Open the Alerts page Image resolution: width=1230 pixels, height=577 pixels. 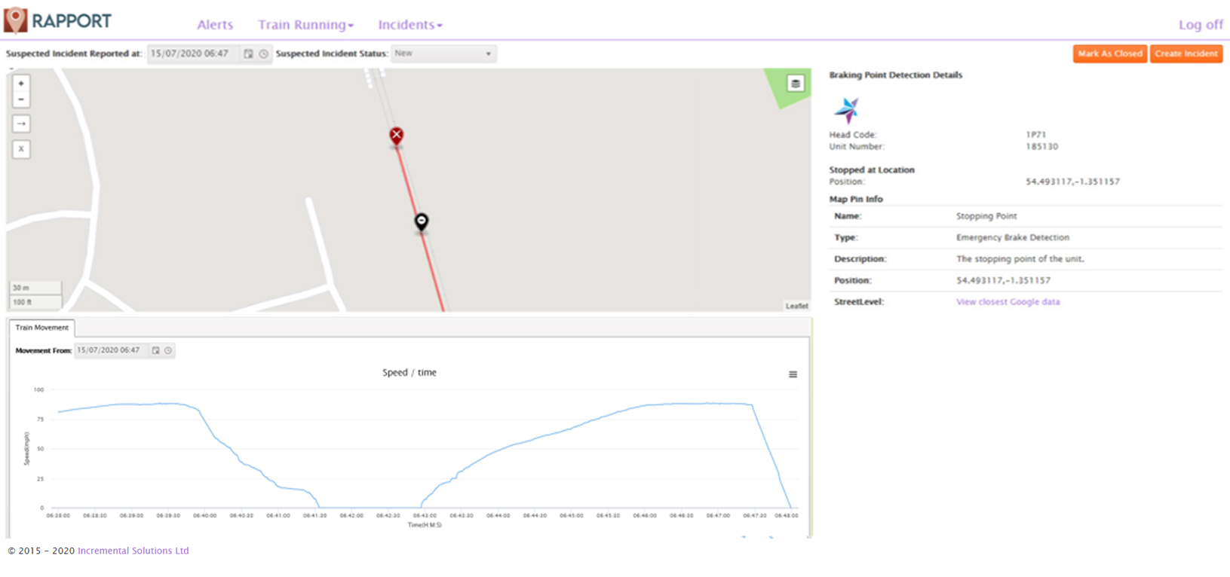pyautogui.click(x=215, y=25)
